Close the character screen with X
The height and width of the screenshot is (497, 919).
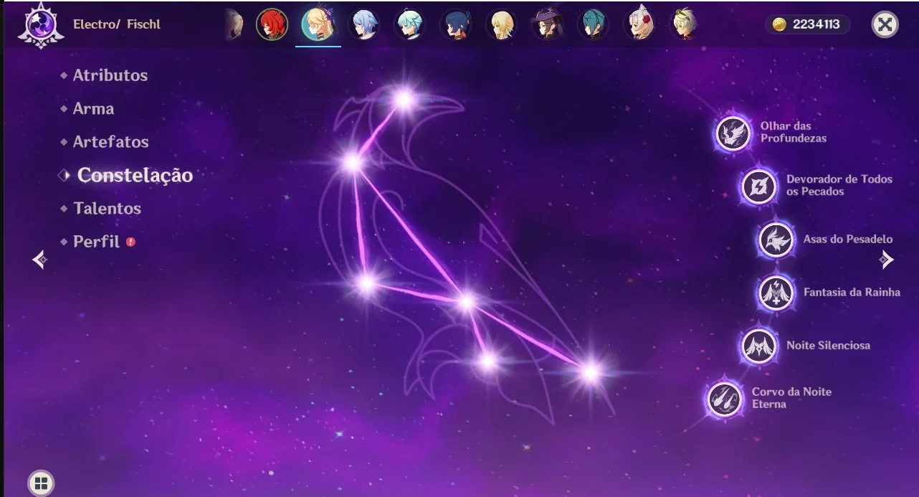[x=885, y=24]
